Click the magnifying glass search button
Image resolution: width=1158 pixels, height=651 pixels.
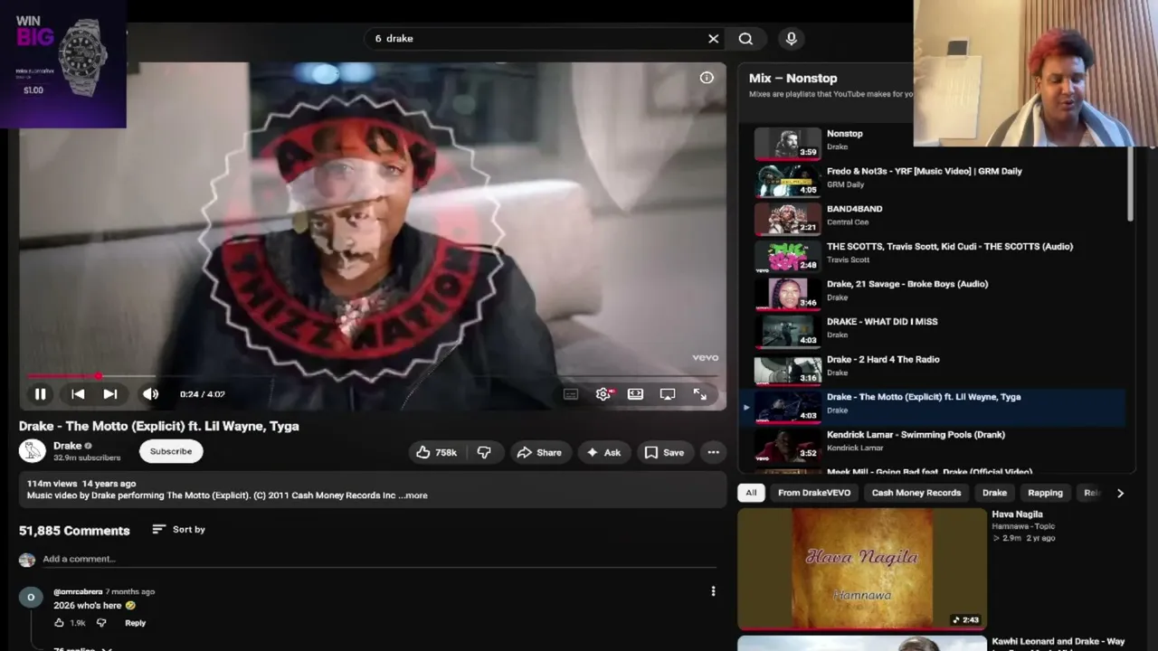coord(745,39)
